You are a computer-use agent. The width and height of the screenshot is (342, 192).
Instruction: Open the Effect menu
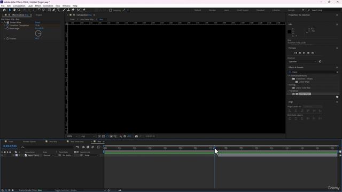tap(38, 6)
